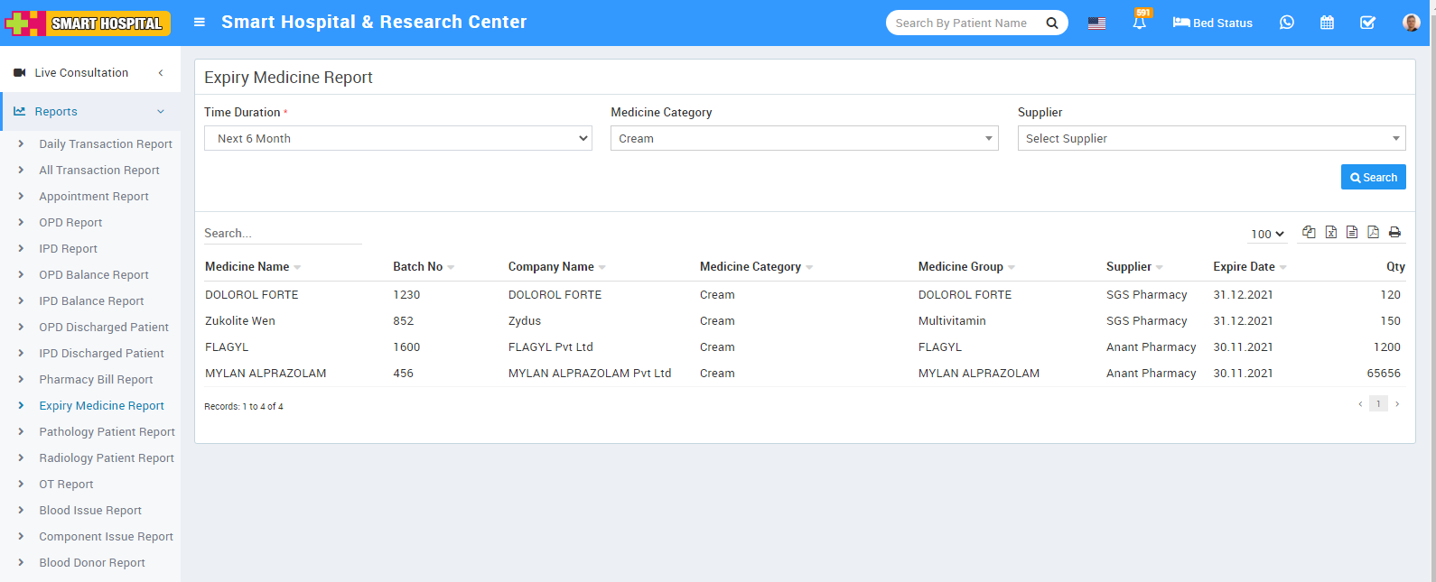This screenshot has height=582, width=1436.
Task: Click Bed Status in top bar
Action: tap(1212, 23)
